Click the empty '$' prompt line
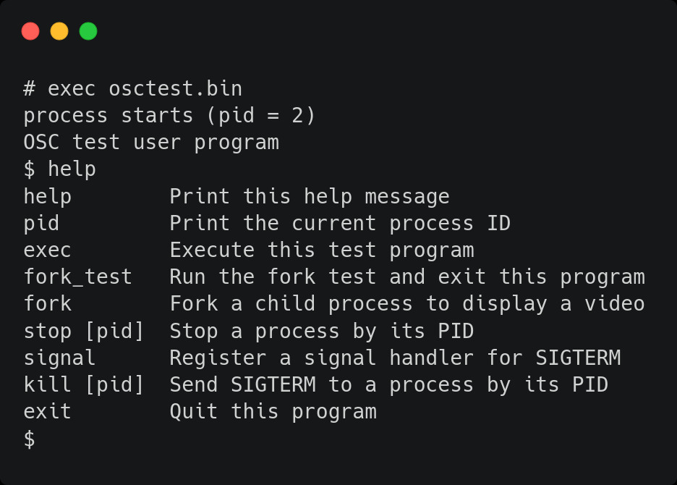Viewport: 677px width, 485px height. (x=27, y=438)
